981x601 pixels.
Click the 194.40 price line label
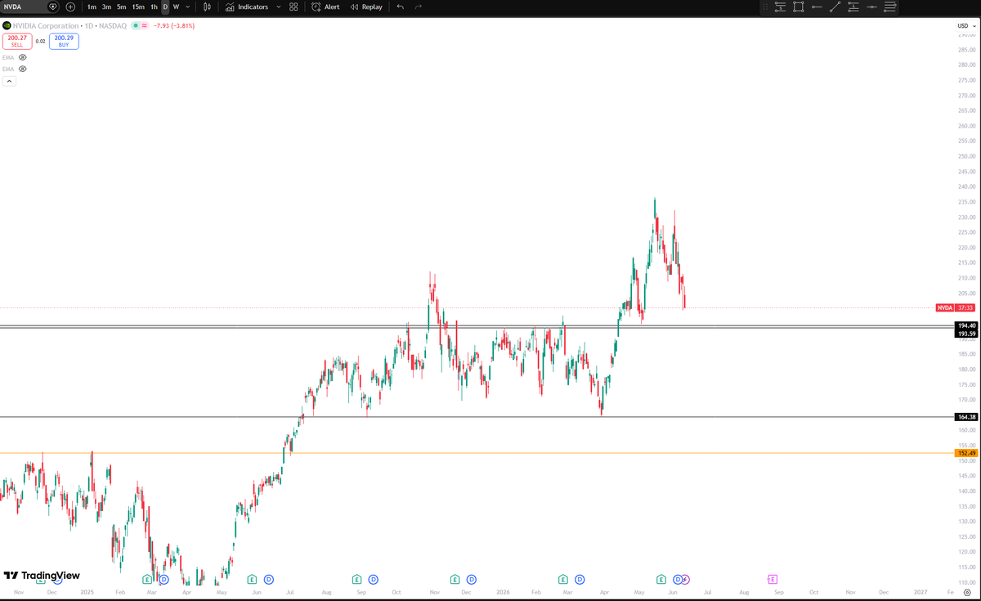click(966, 325)
